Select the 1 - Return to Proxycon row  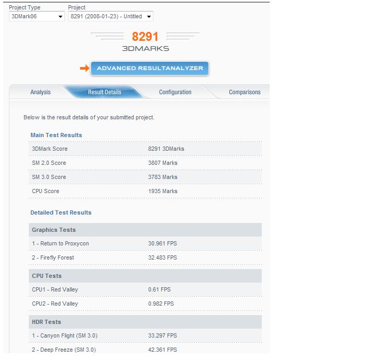[145, 244]
